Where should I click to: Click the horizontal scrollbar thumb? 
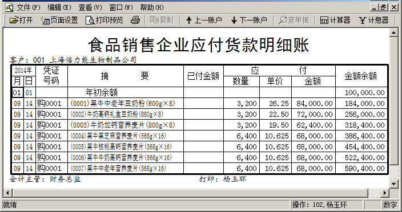coord(190,193)
